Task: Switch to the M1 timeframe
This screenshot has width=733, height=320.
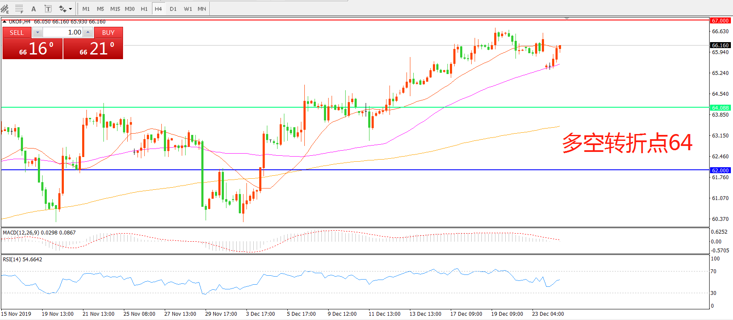Action: 86,9
